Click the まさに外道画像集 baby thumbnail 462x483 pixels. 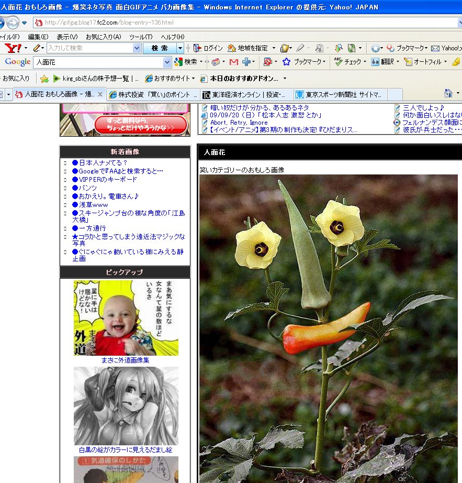pyautogui.click(x=126, y=318)
